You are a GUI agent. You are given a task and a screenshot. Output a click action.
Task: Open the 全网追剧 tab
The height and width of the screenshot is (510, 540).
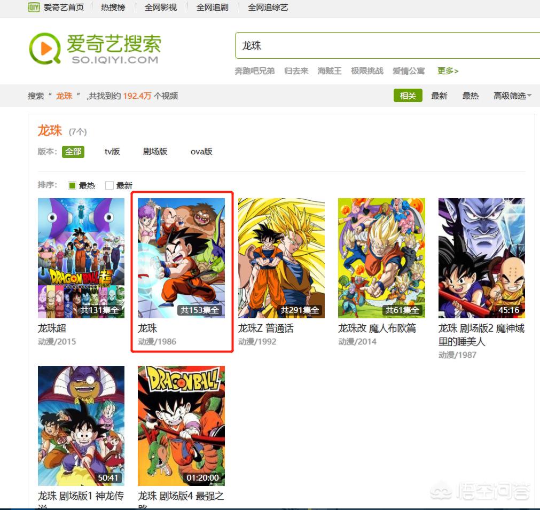[x=213, y=7]
